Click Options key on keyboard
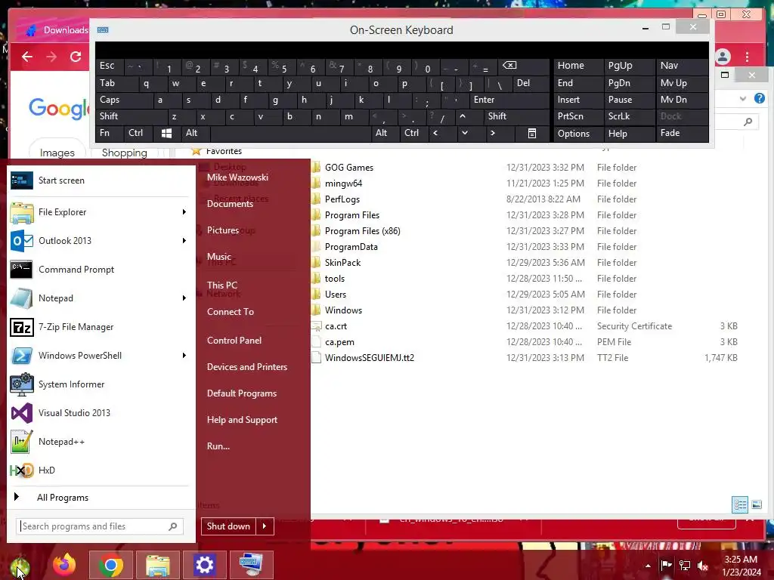The height and width of the screenshot is (580, 774). pos(578,133)
